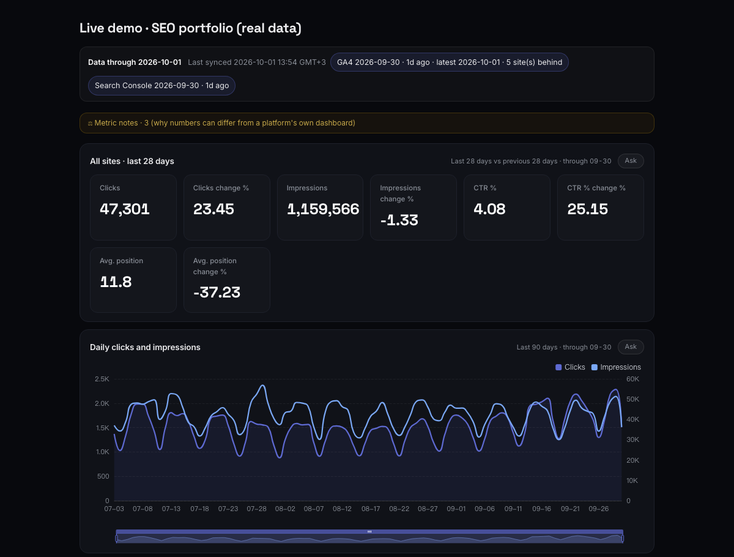Screen dimensions: 734x557
Task: Select the CTR % 4.08 card
Action: [x=507, y=207]
